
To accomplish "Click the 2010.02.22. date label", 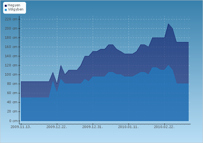I will [x=164, y=127].
